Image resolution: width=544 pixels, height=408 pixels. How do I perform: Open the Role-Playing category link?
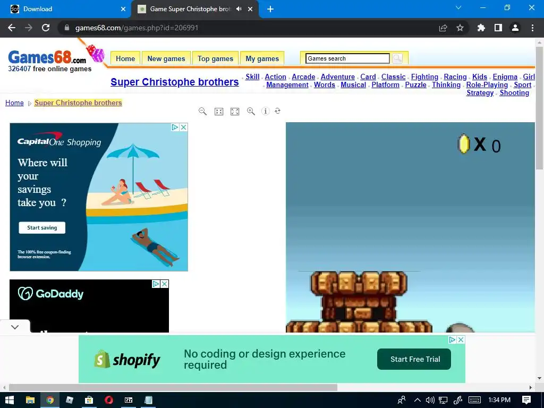pos(487,84)
